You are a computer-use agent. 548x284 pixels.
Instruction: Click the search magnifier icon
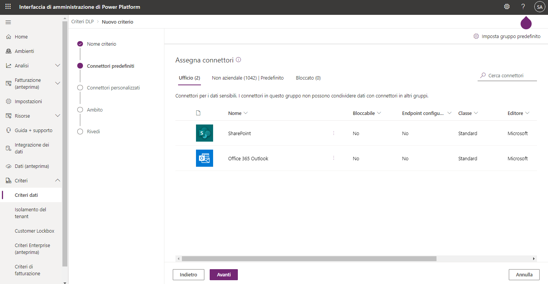point(483,75)
